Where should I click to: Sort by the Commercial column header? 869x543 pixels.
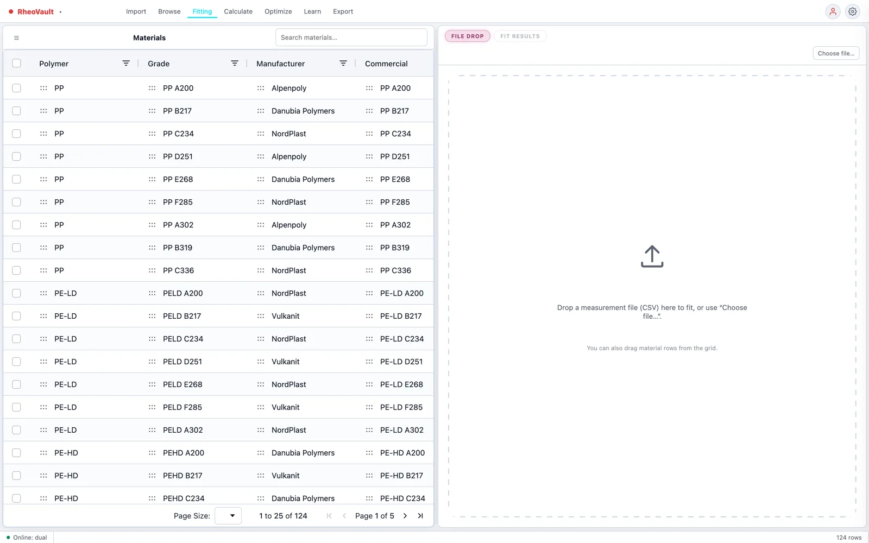386,64
